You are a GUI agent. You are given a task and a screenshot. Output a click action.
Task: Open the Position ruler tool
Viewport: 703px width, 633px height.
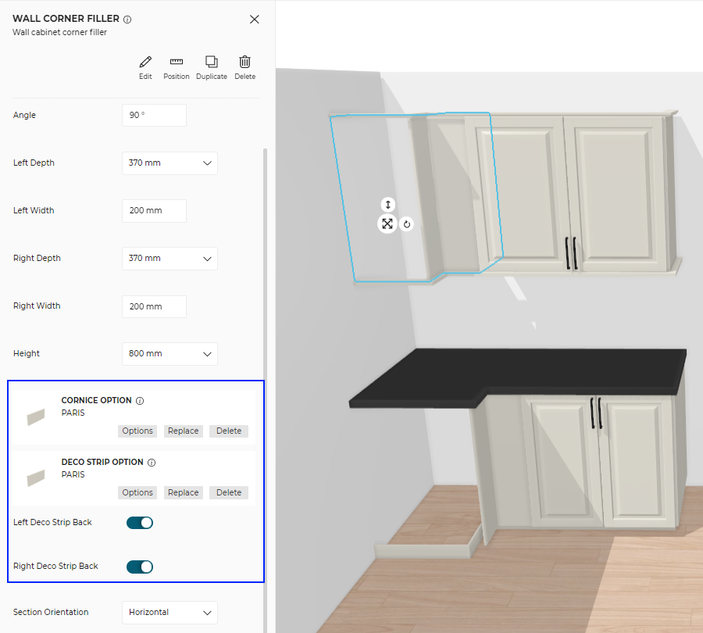tap(177, 63)
